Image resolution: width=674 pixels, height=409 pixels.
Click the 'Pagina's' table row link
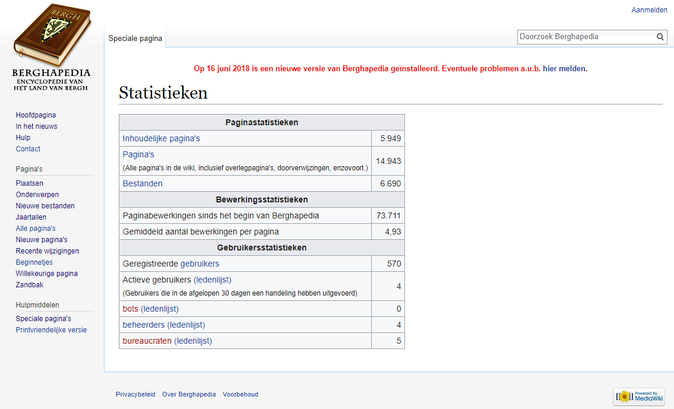coord(138,154)
